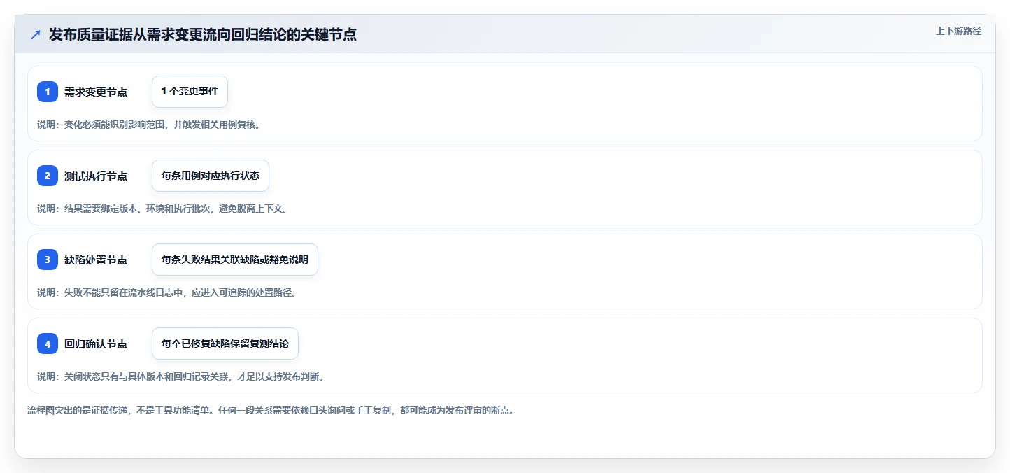This screenshot has height=473, width=1010.
Task: Select the '每条用例对应执行状态' chip
Action: coord(211,176)
